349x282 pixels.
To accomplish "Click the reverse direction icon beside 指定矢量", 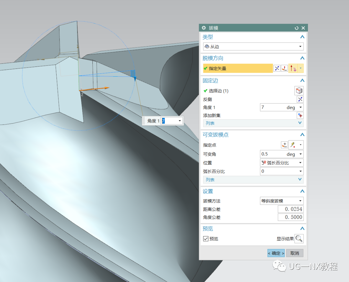I will pos(277,68).
